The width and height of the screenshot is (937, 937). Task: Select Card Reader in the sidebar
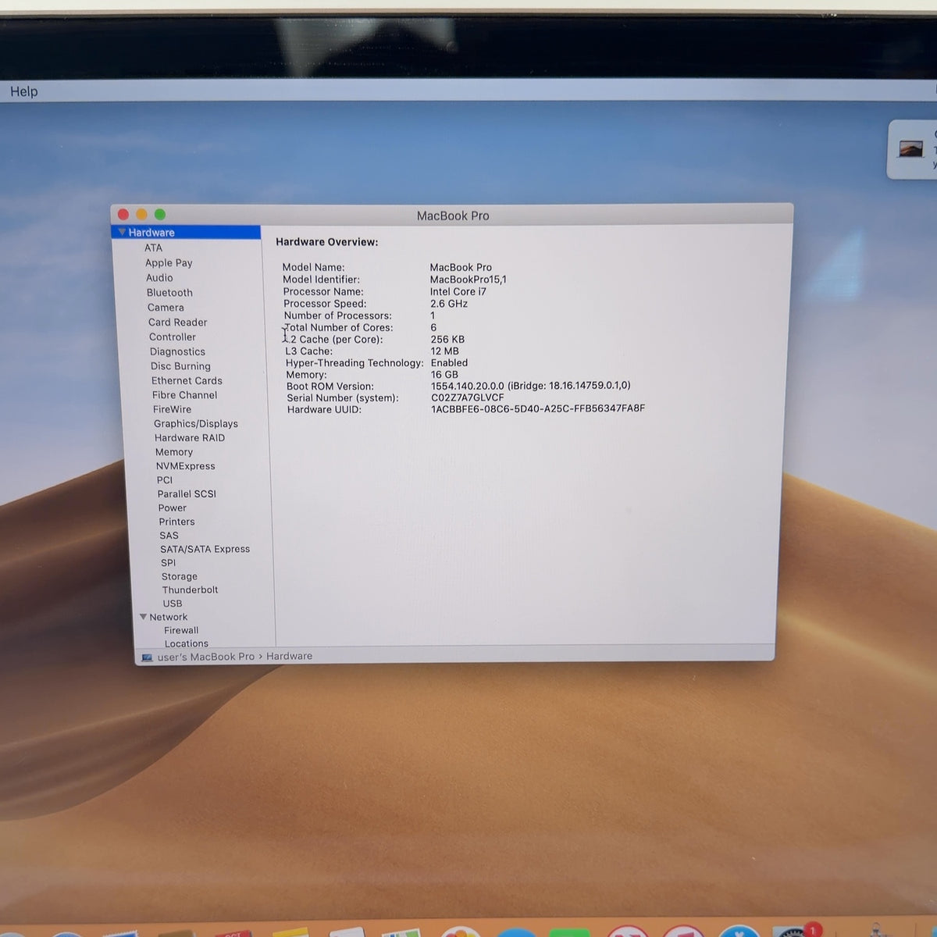point(178,322)
